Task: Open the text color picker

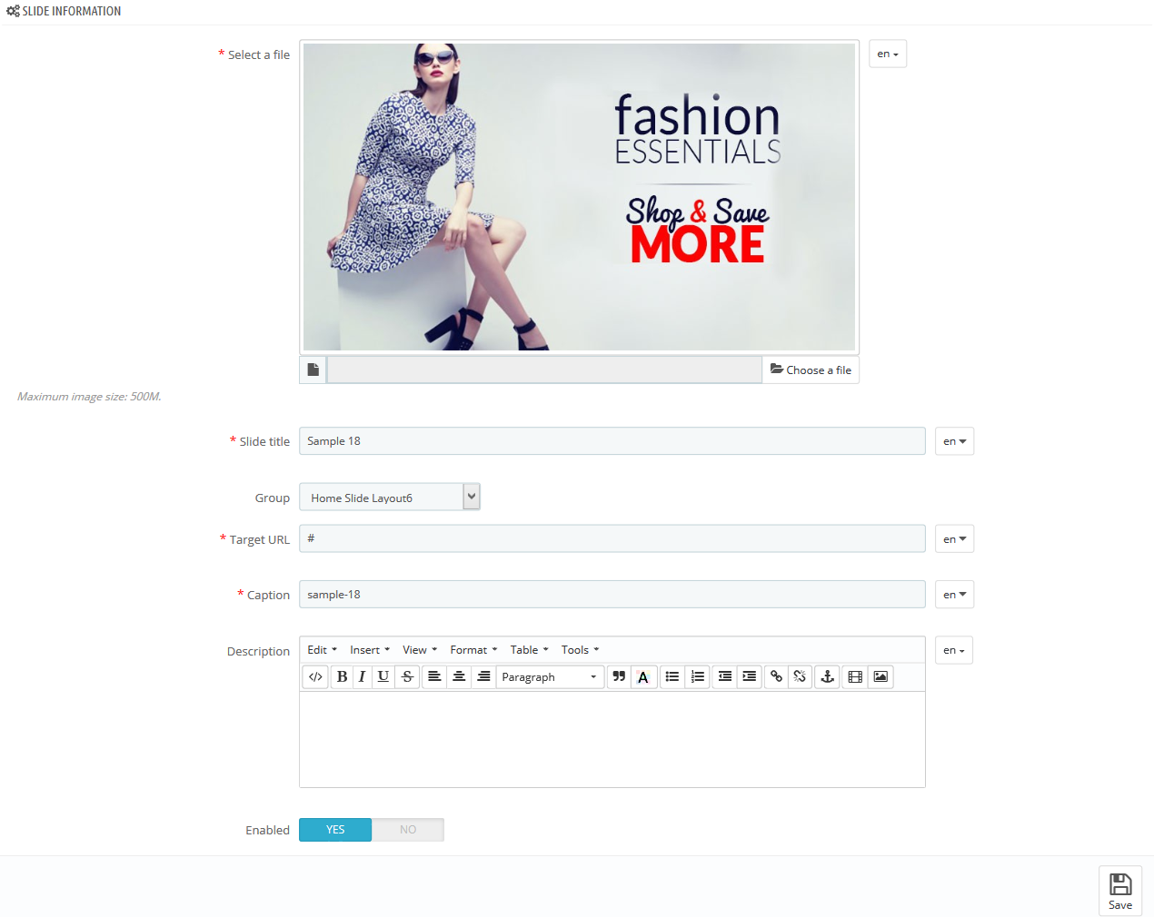Action: point(643,676)
